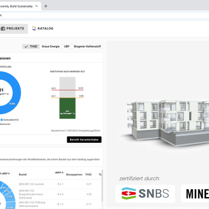Switch indicator to Graue Energie
This screenshot has width=209, height=209.
coord(50,46)
